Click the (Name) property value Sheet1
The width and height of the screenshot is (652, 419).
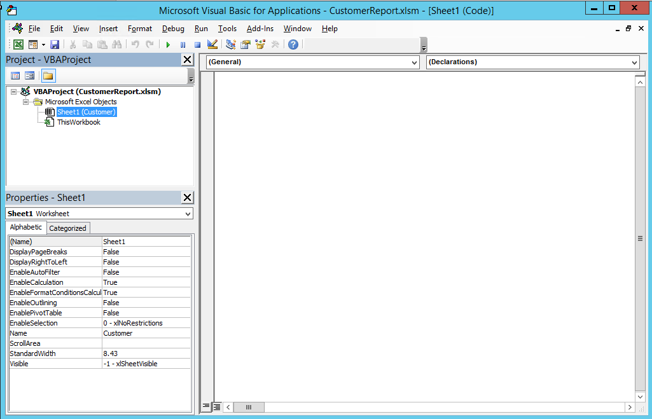[x=146, y=242]
